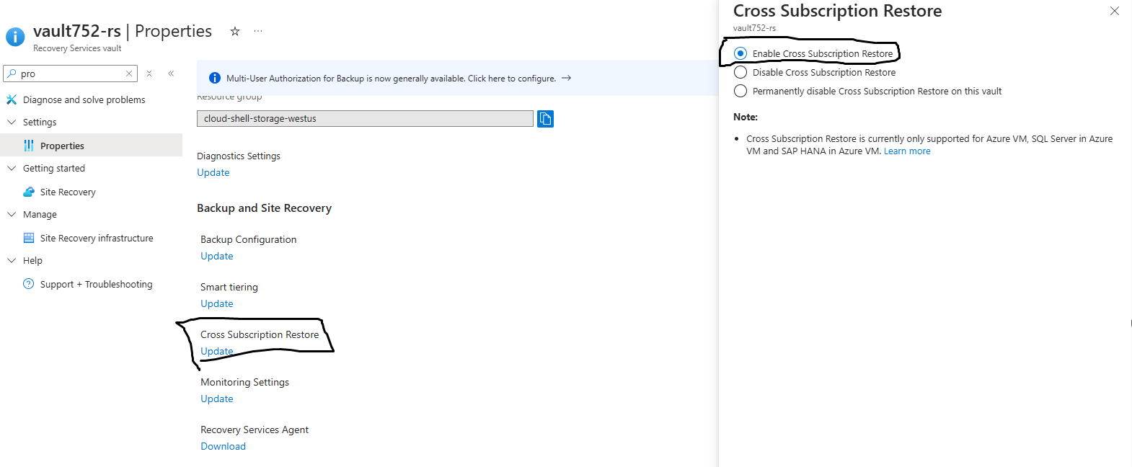Collapse the Help section
This screenshot has width=1132, height=467.
tap(12, 260)
